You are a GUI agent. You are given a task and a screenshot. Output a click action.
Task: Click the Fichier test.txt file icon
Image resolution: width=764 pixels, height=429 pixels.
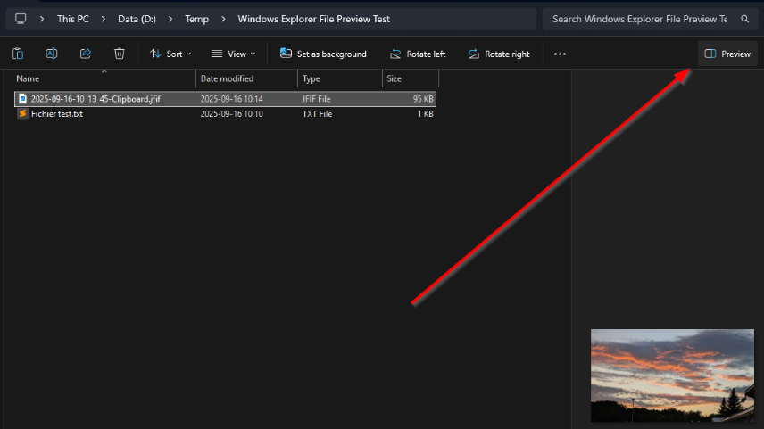[22, 114]
